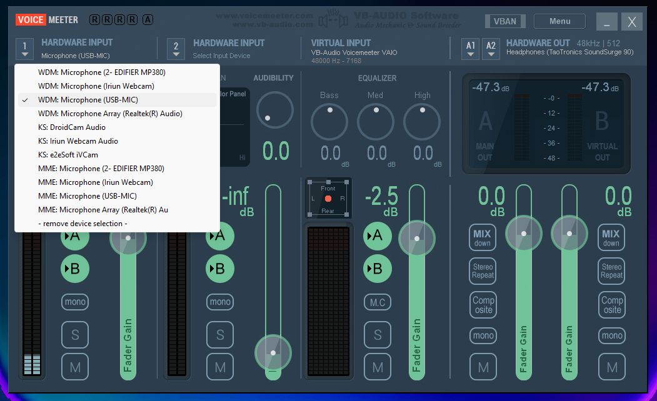This screenshot has height=401, width=657.
Task: Click Composite on the first output bus
Action: pos(482,305)
